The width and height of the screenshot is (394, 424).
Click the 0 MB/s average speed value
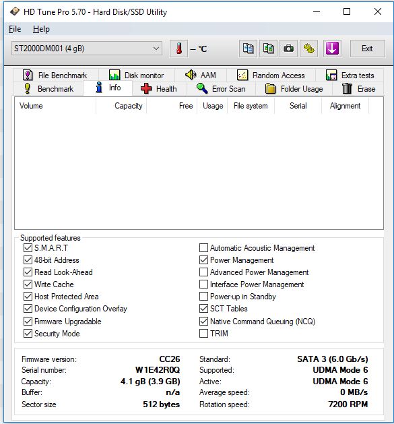tap(354, 392)
